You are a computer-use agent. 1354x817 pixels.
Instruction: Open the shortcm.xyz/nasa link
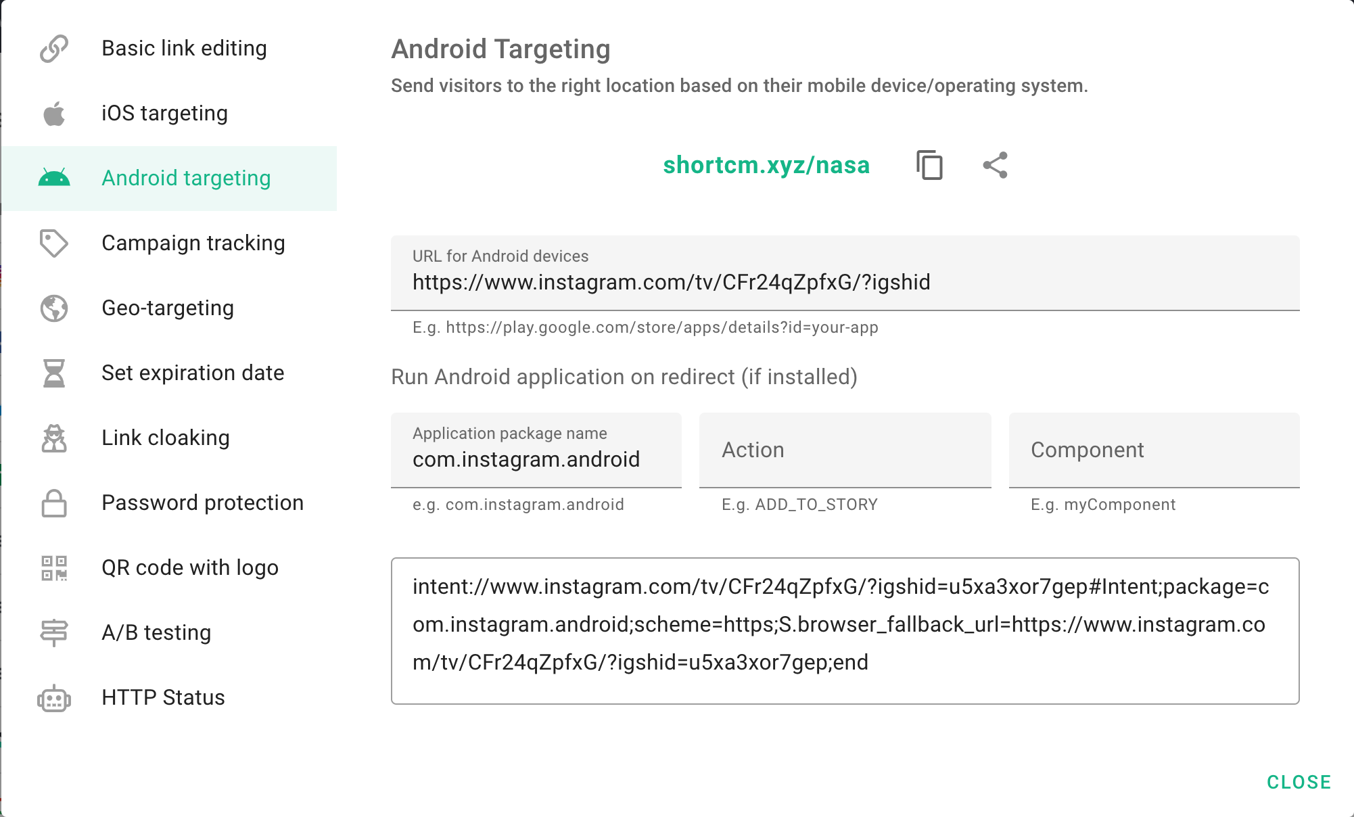click(x=766, y=165)
